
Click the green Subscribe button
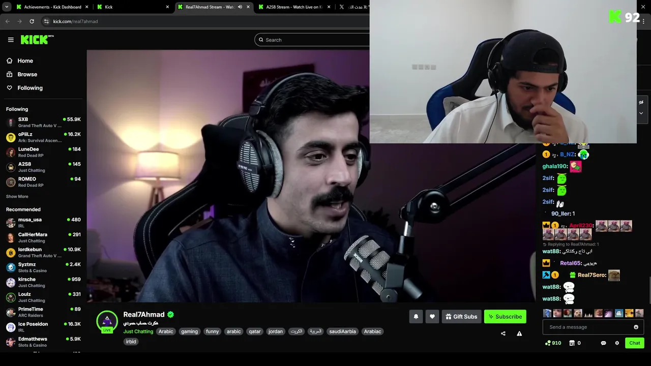tap(505, 317)
